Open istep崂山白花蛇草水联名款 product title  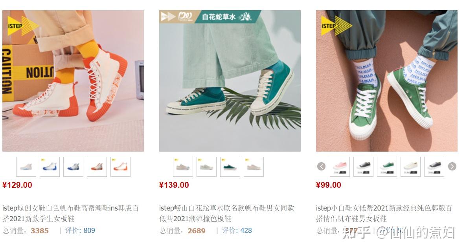pos(227,213)
